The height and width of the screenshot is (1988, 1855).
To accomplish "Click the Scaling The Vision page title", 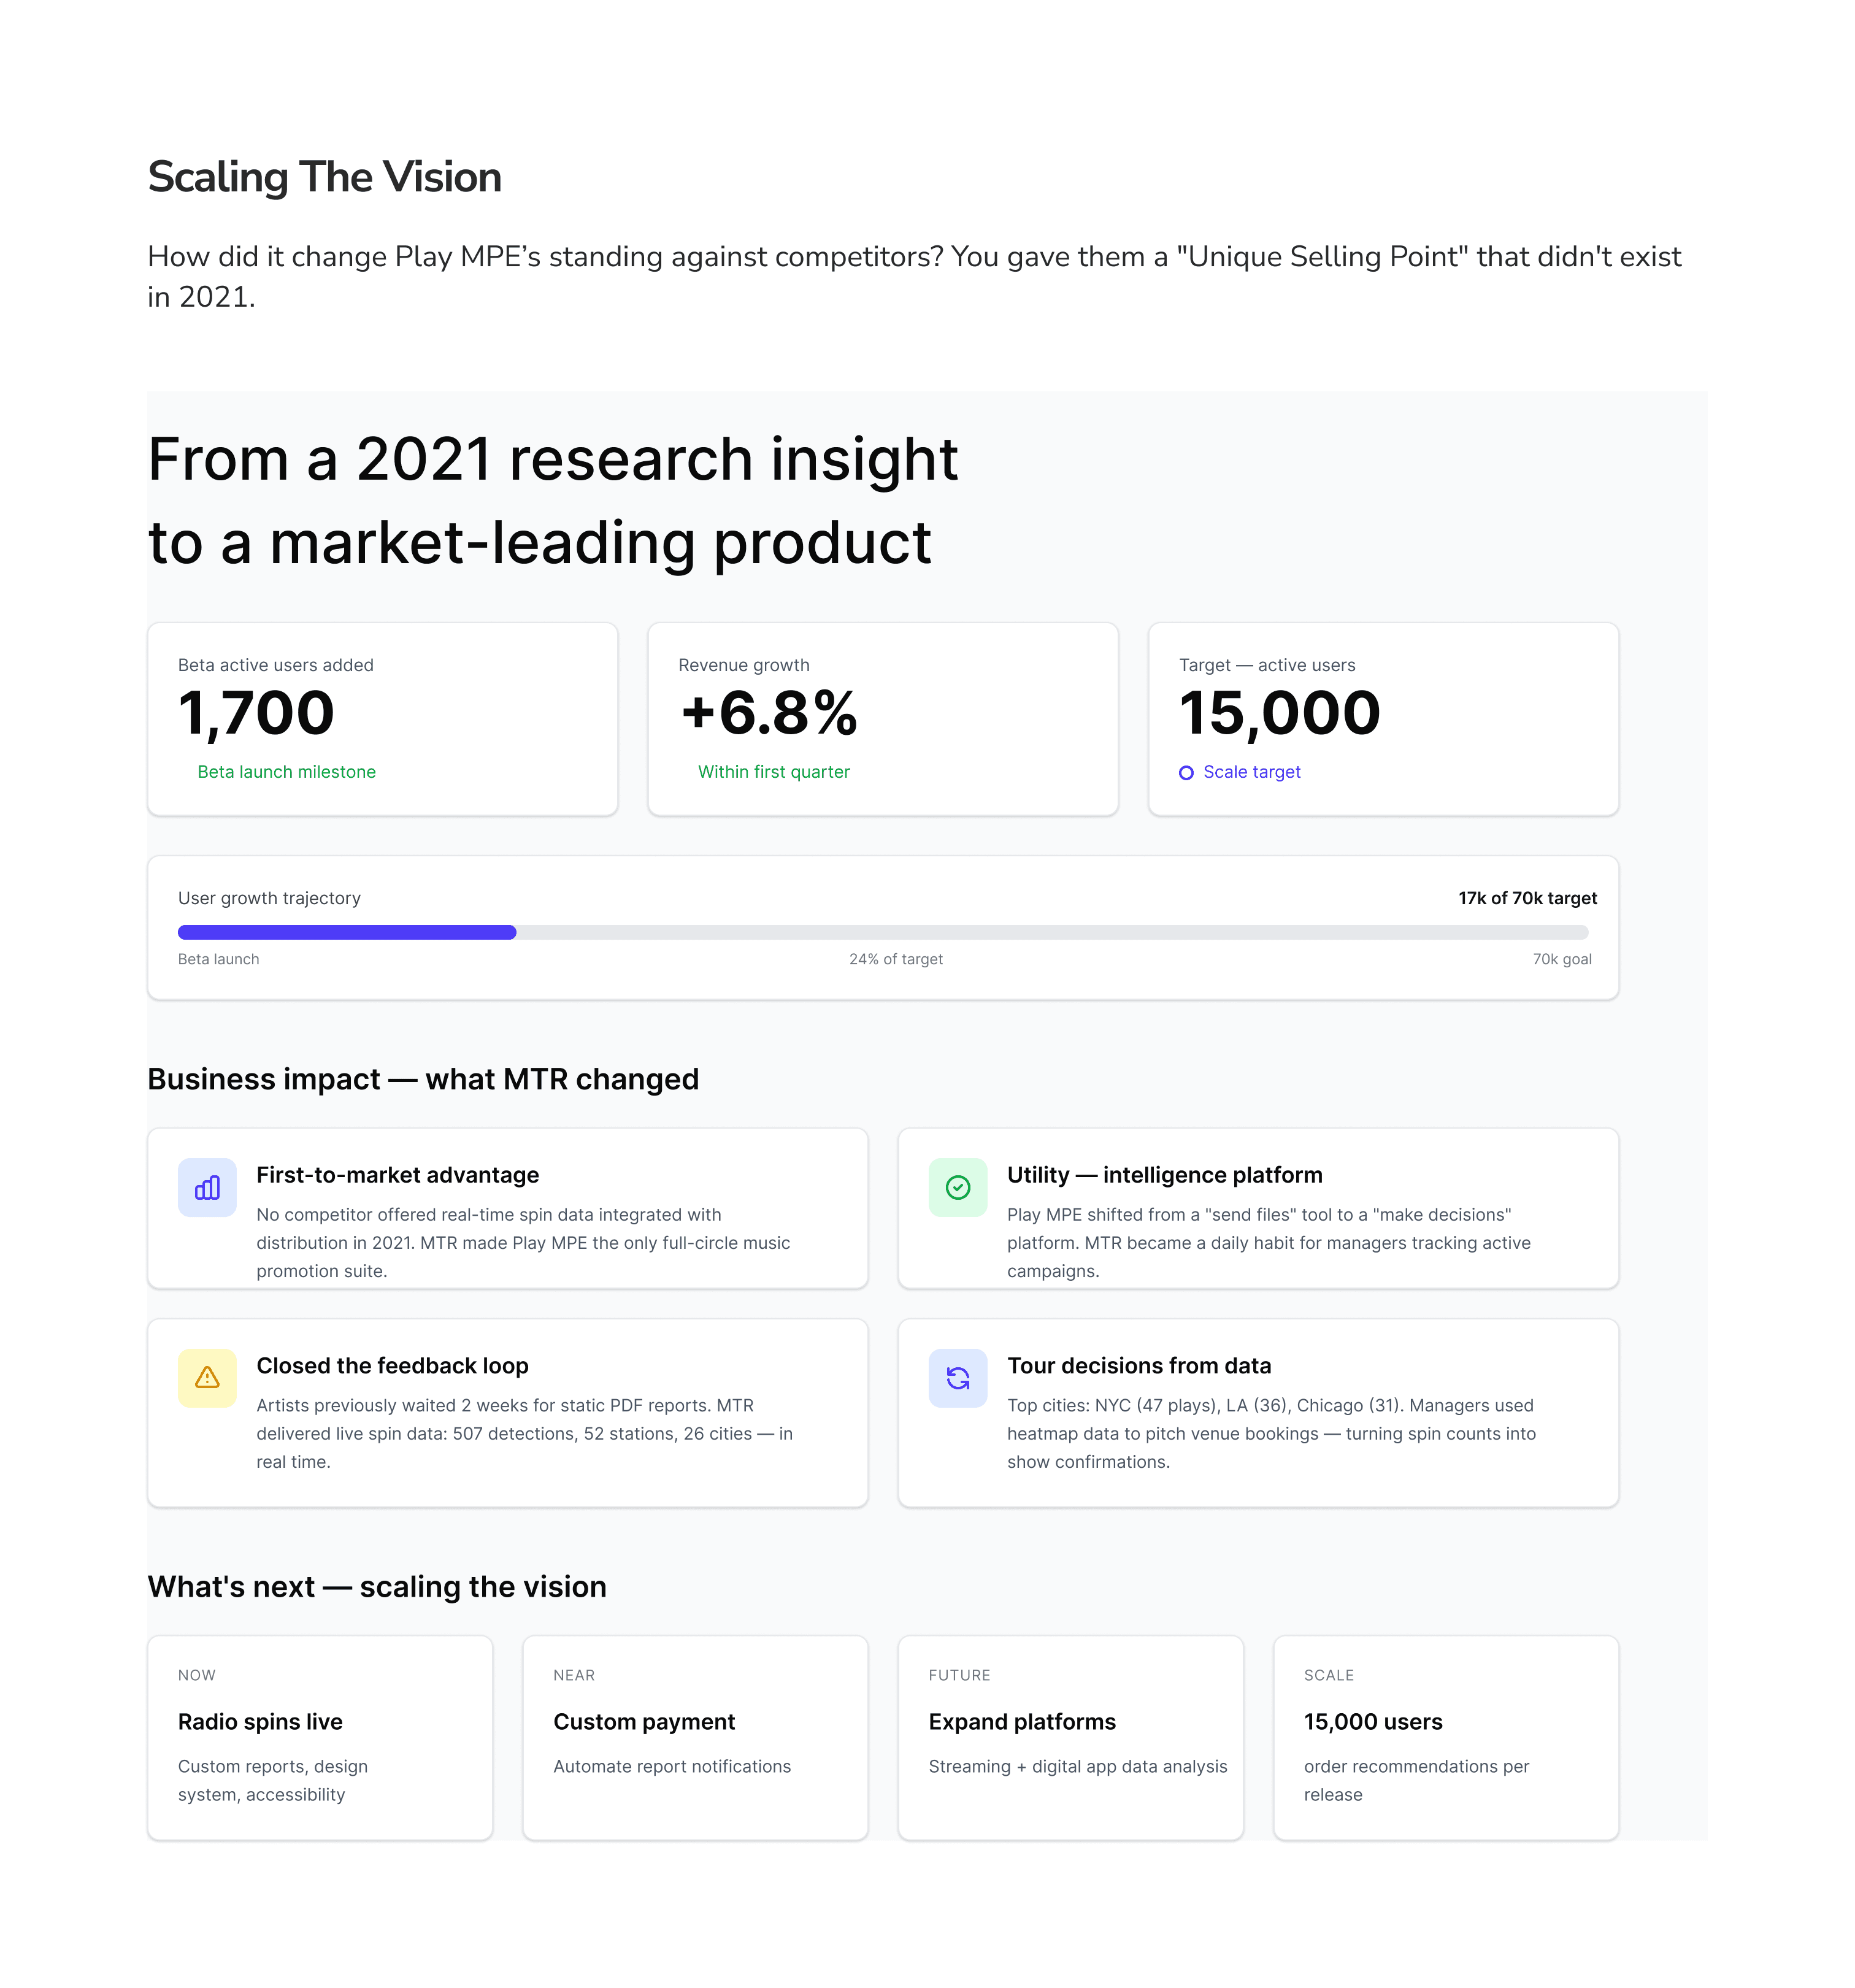I will [x=324, y=177].
